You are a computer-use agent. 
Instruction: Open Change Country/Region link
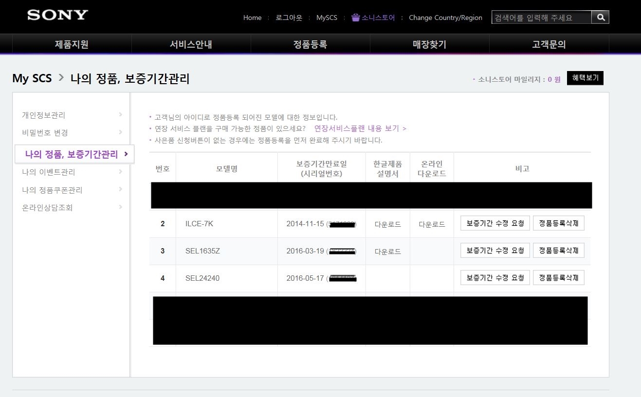445,18
